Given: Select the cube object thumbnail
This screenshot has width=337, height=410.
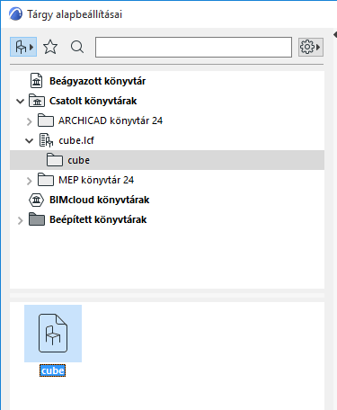Looking at the screenshot, I should tap(53, 334).
